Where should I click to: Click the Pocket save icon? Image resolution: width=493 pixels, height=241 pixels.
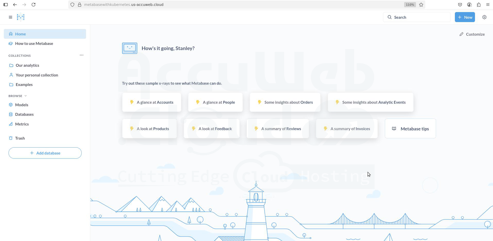(x=460, y=5)
